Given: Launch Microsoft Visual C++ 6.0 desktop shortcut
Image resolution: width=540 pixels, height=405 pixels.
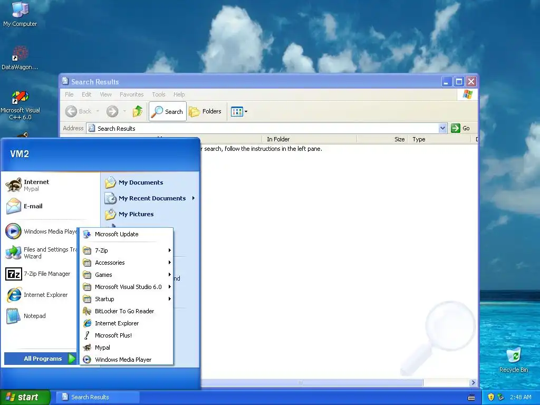Looking at the screenshot, I should [x=20, y=105].
